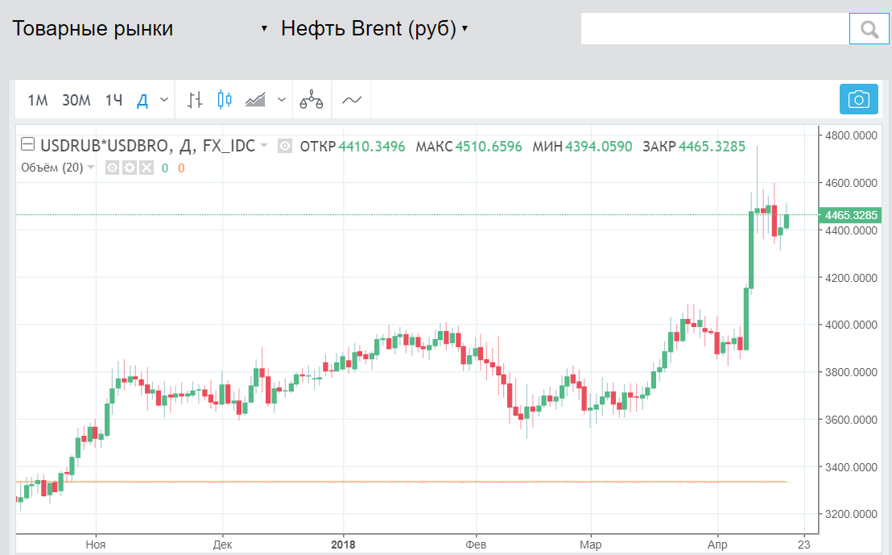Remove the Объём indicator with X icon
This screenshot has height=555, width=892.
(x=145, y=168)
